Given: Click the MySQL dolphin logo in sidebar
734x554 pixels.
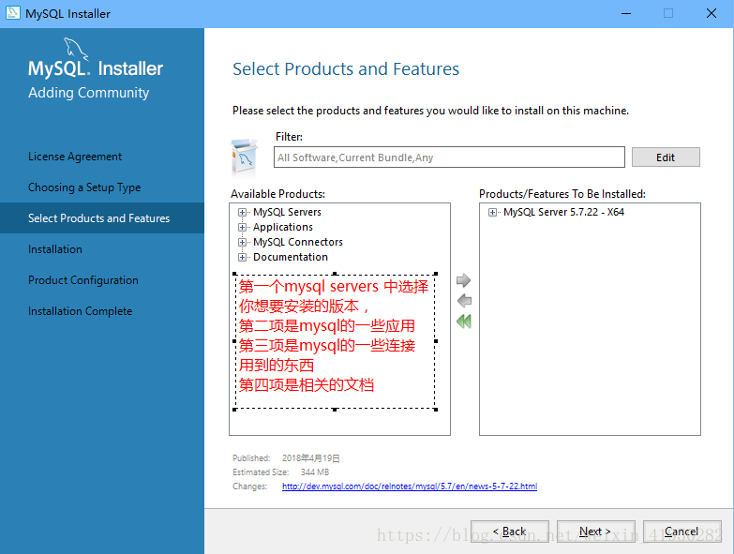Looking at the screenshot, I should click(x=75, y=49).
